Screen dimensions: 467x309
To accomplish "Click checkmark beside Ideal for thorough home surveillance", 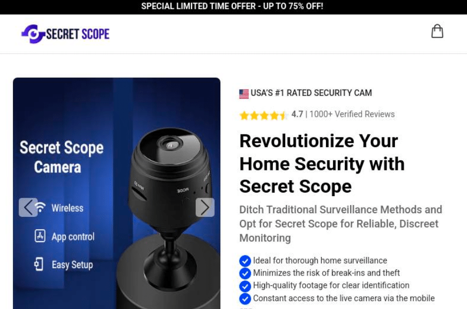I will click(245, 261).
